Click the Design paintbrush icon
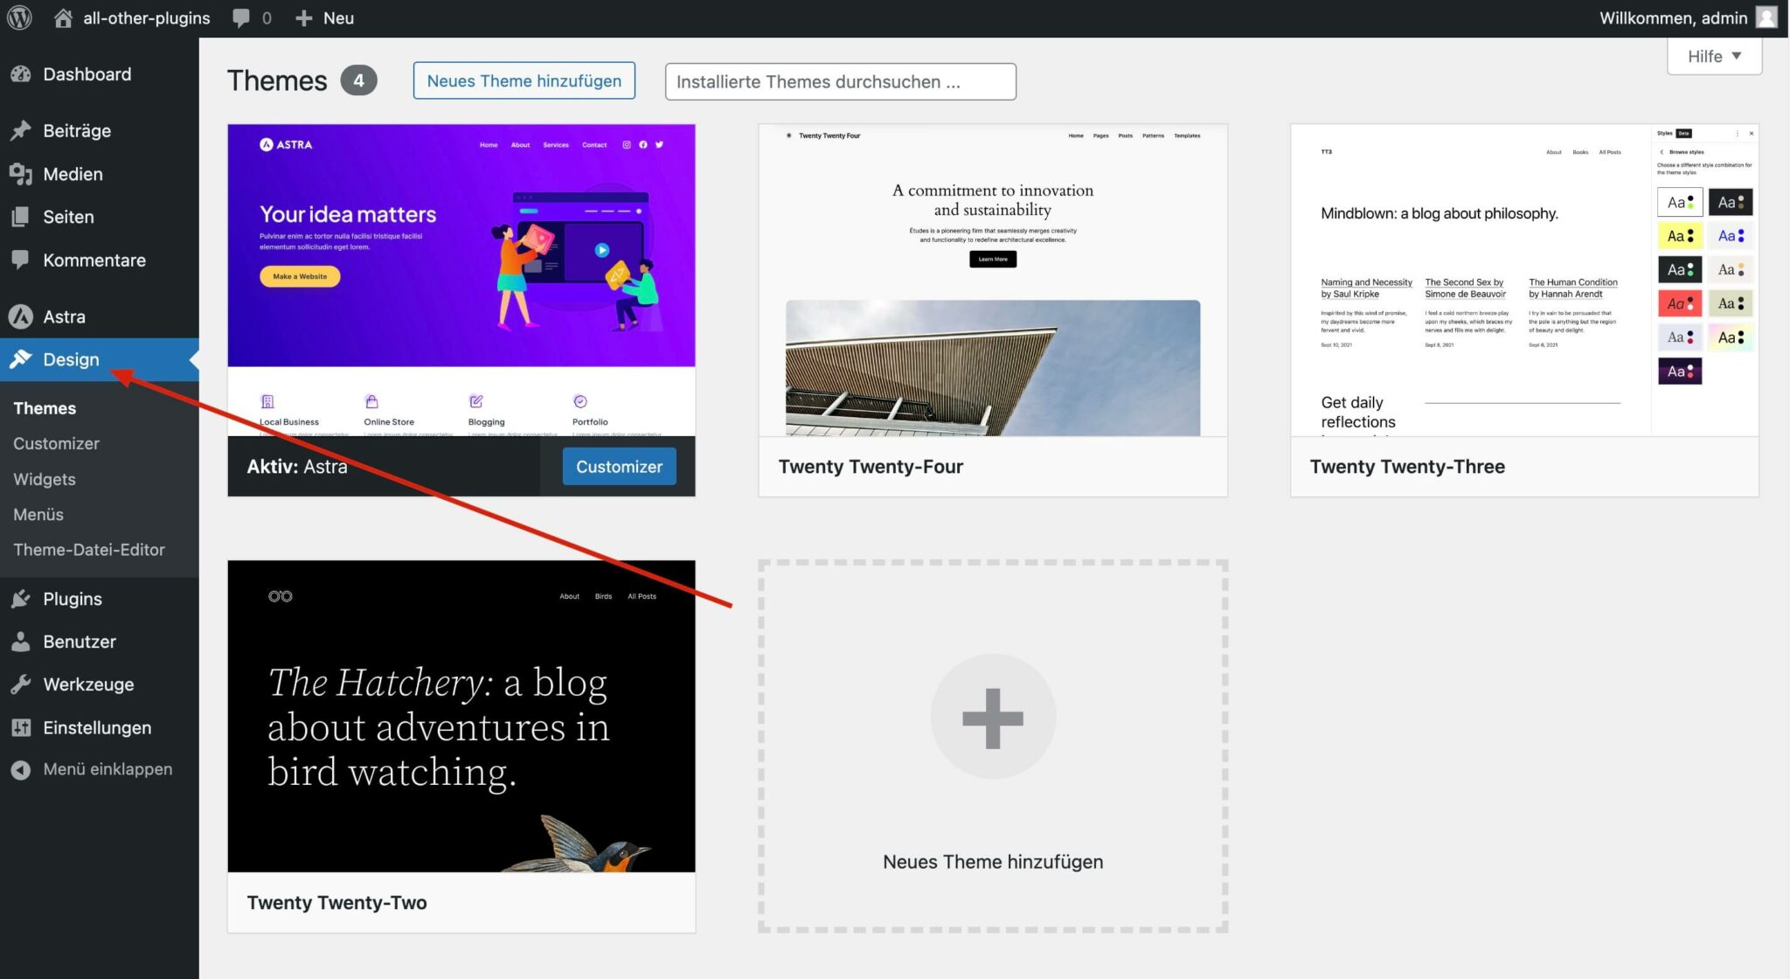1790x979 pixels. (20, 359)
